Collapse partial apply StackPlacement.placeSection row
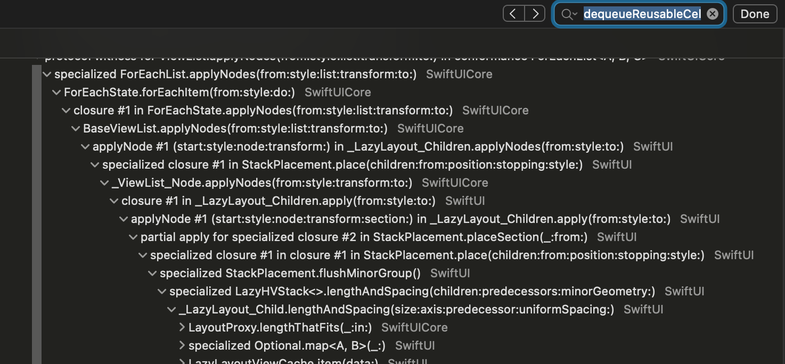This screenshot has height=364, width=785. (133, 237)
